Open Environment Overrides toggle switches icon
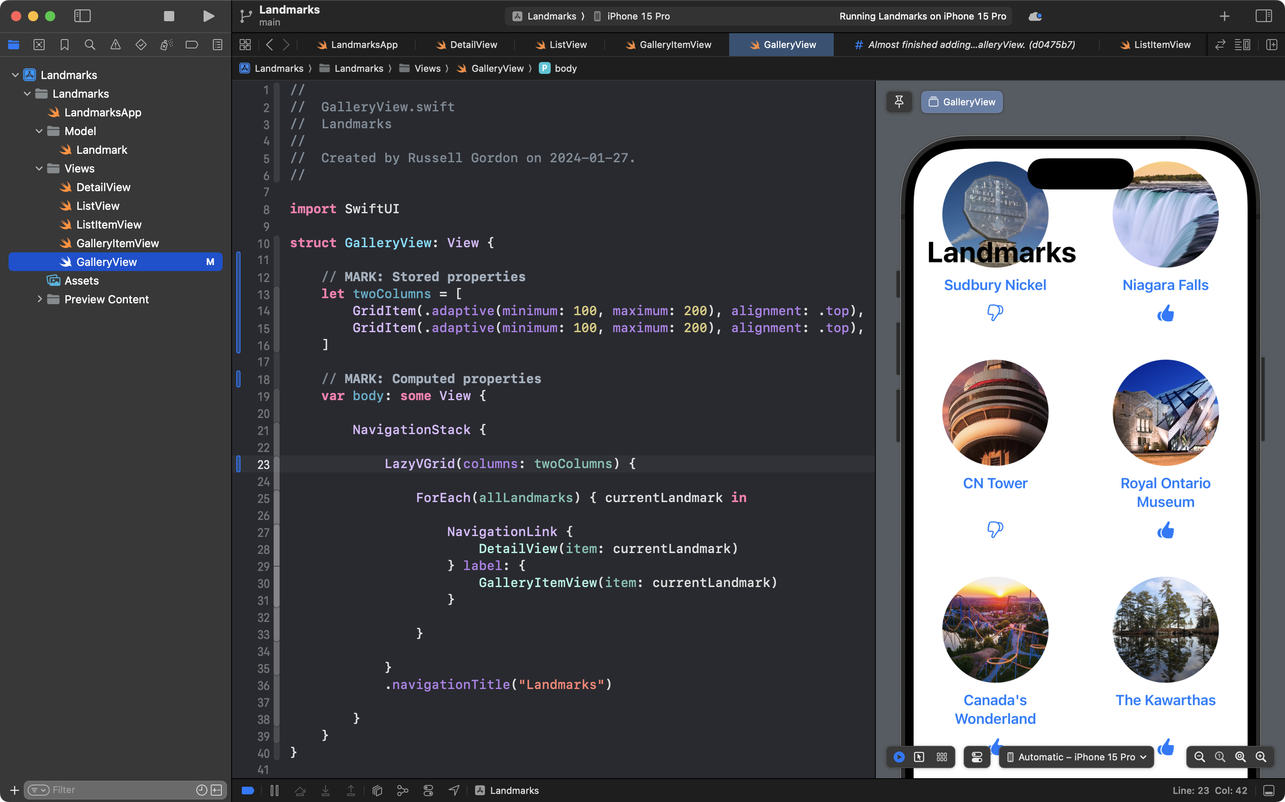The image size is (1285, 802). coord(977,757)
